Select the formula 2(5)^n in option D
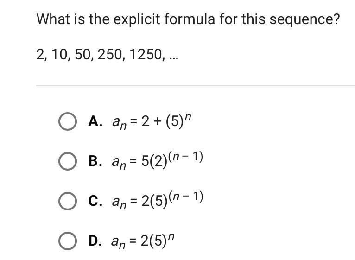The width and height of the screenshot is (355, 260). (x=143, y=241)
